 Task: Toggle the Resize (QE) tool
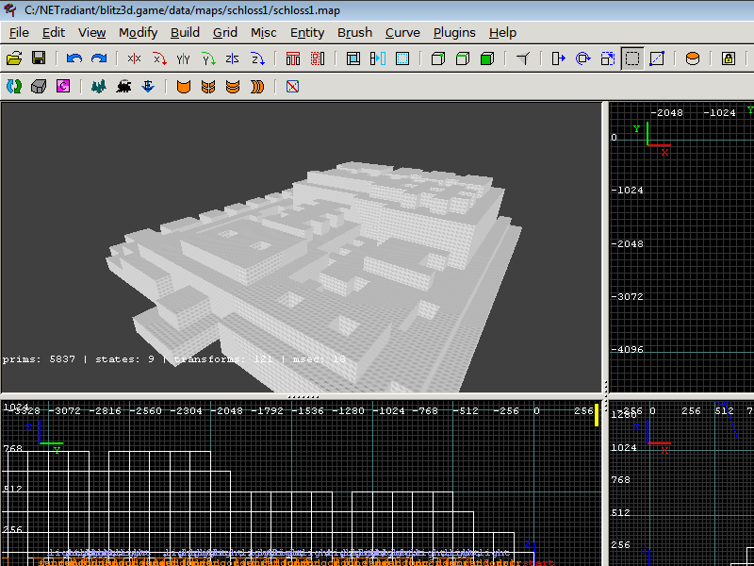632,58
